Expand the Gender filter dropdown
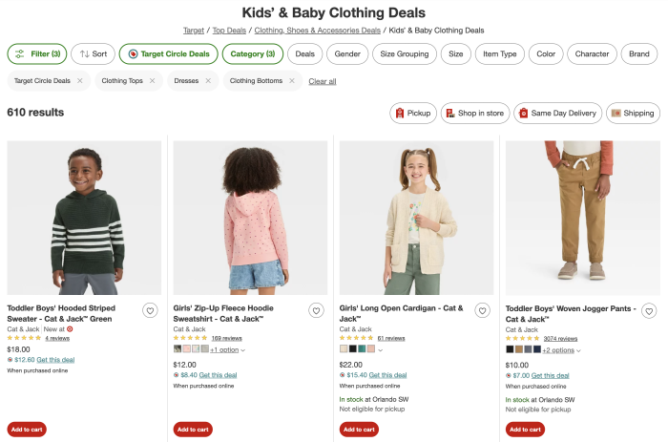 (x=347, y=54)
